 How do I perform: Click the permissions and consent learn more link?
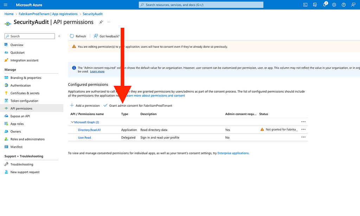[x=155, y=96]
